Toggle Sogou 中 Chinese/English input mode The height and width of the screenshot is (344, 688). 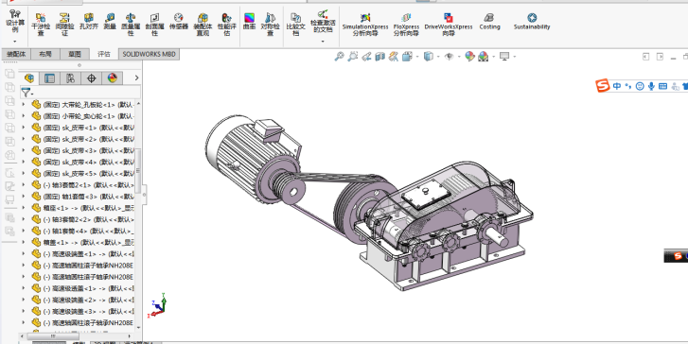click(x=616, y=86)
